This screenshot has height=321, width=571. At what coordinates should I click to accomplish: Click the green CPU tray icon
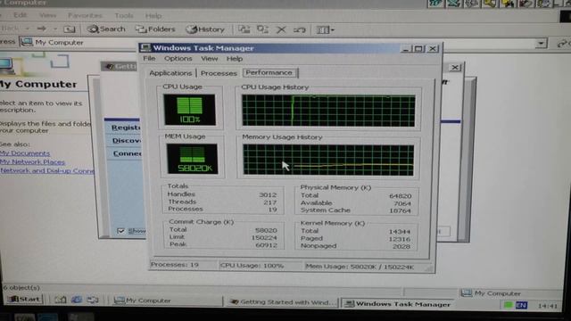point(508,305)
